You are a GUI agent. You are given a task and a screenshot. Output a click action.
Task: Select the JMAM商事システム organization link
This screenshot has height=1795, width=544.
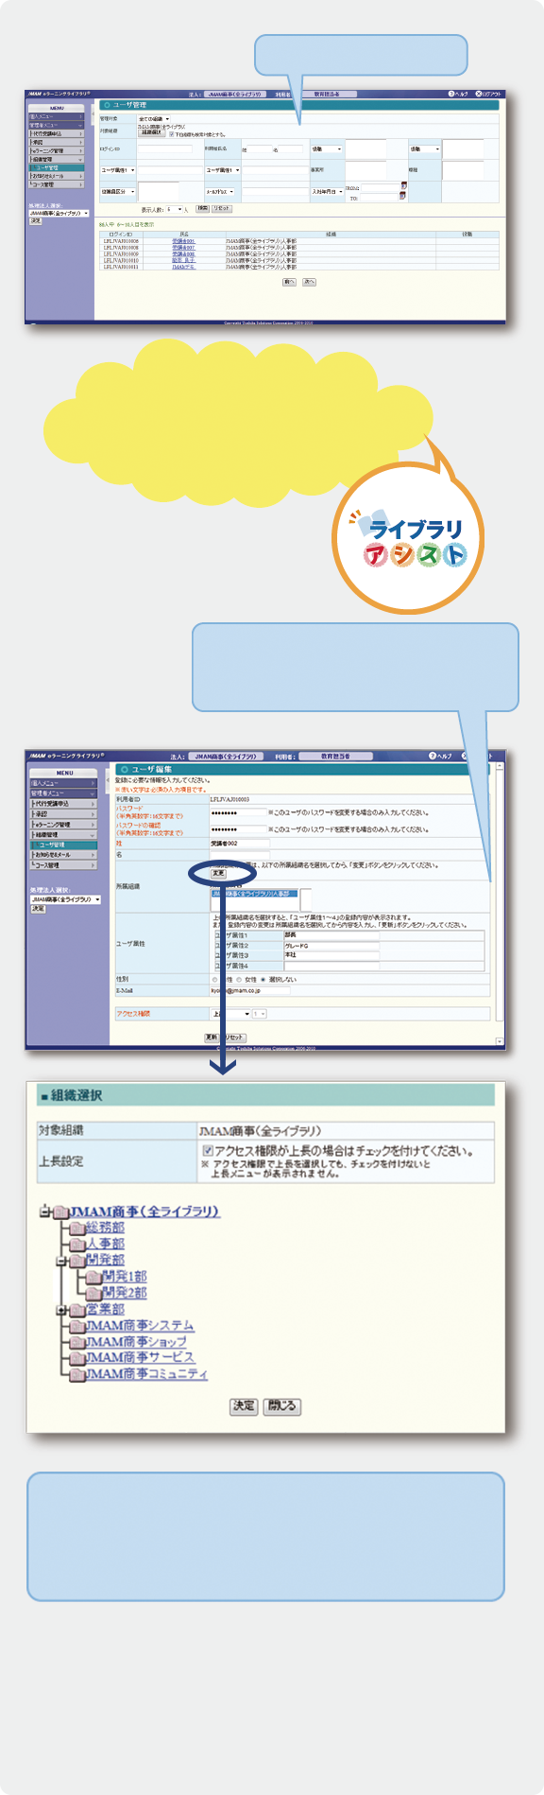pyautogui.click(x=140, y=1326)
